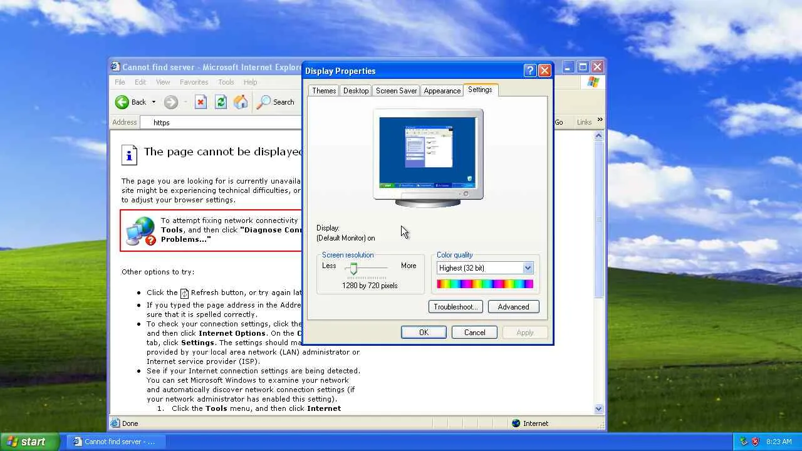Click the Apply button in Display Properties

pos(525,333)
